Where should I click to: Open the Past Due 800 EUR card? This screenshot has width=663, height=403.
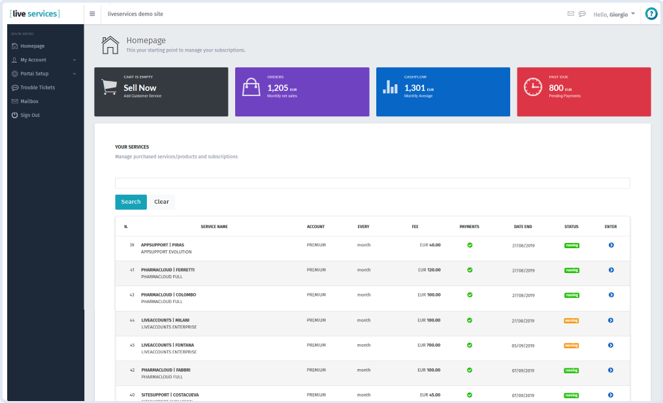(584, 91)
